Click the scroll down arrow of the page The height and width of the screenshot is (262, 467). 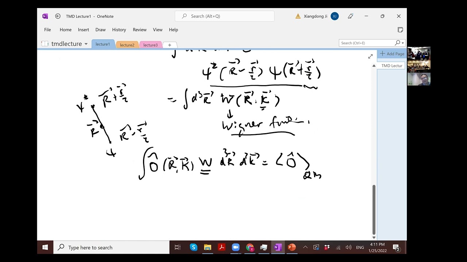[x=374, y=237]
